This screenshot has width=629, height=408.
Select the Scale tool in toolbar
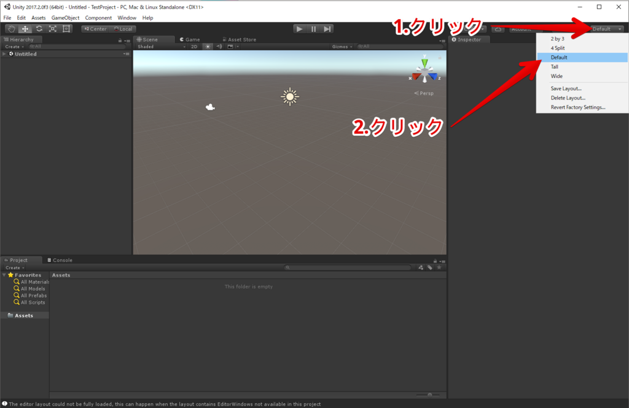point(53,29)
